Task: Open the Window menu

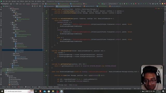Action: pyautogui.click(x=39, y=1)
